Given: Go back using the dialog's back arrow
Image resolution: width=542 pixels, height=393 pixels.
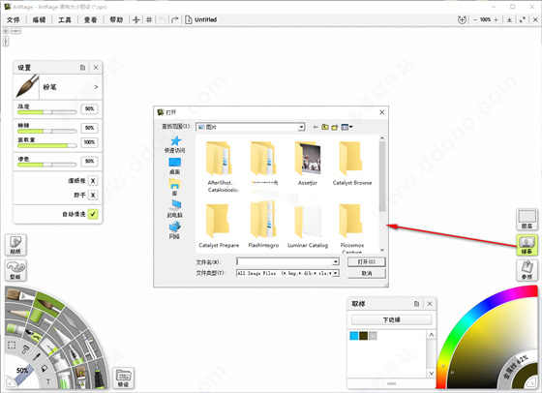Looking at the screenshot, I should coord(316,127).
